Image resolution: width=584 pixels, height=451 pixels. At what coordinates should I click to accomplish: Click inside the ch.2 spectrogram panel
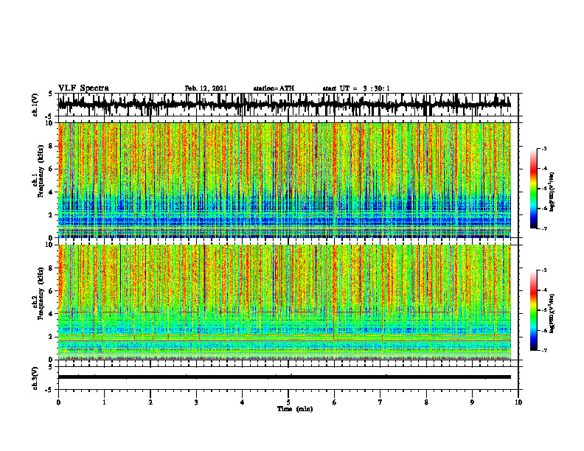285,302
